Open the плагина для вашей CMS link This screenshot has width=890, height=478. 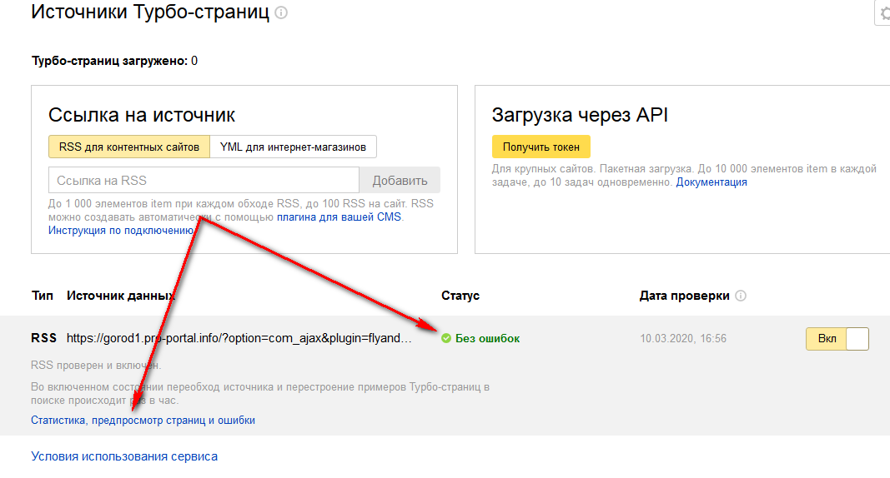click(x=339, y=217)
